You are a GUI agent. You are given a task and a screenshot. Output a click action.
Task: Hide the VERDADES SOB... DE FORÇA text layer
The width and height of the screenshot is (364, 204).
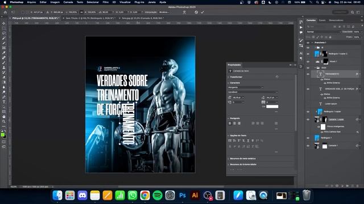[308, 89]
